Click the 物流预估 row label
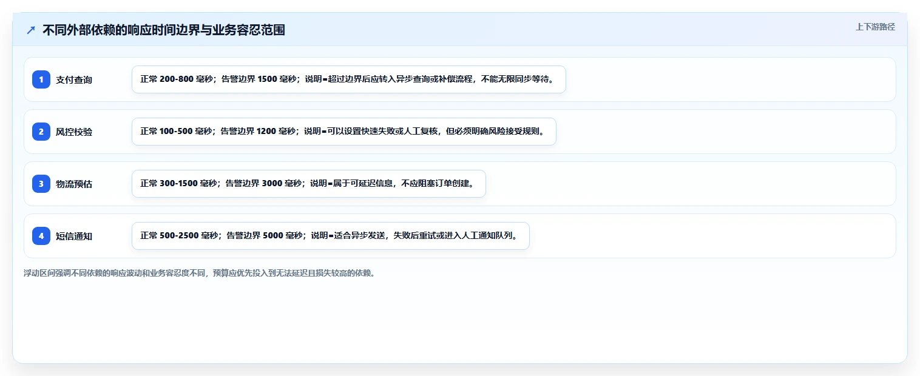Image resolution: width=920 pixels, height=376 pixels. pos(74,184)
